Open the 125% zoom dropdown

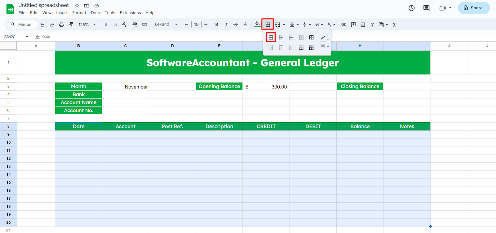[87, 25]
